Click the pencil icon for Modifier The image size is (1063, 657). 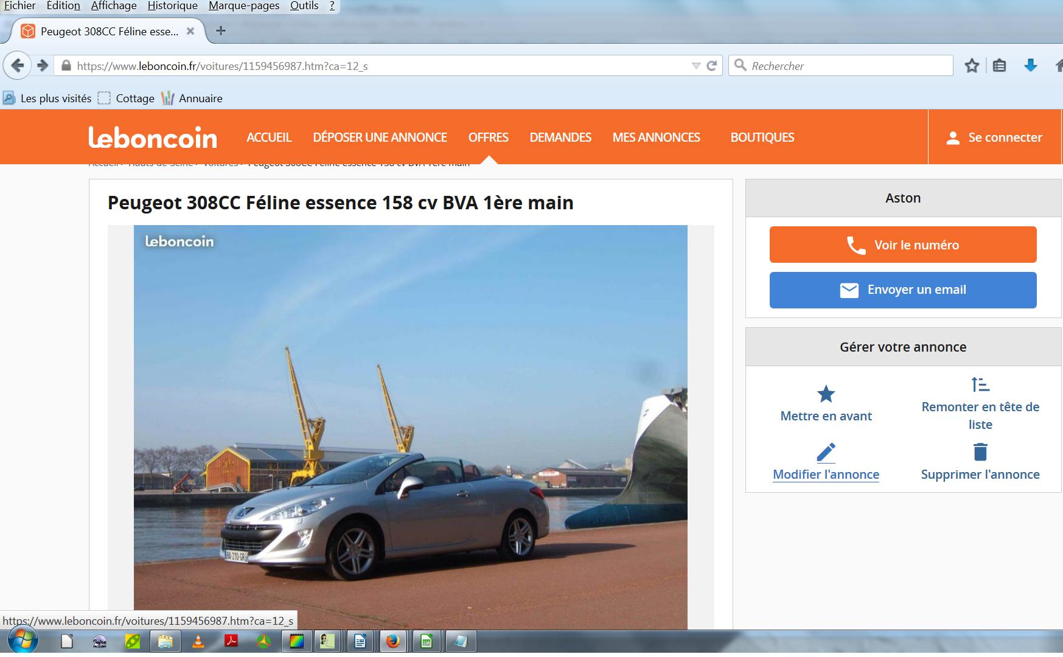click(x=826, y=453)
